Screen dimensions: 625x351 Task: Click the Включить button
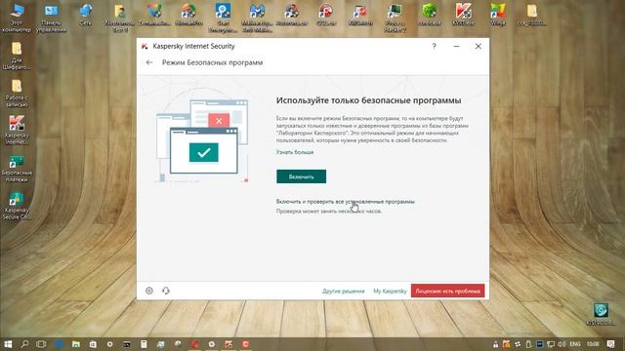pyautogui.click(x=302, y=176)
